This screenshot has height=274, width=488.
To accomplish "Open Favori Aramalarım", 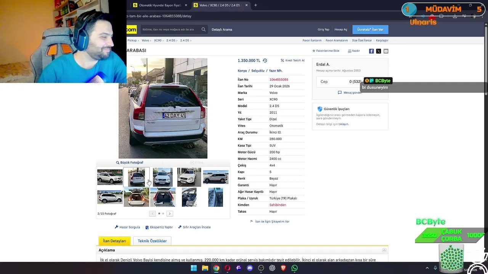I will [337, 40].
